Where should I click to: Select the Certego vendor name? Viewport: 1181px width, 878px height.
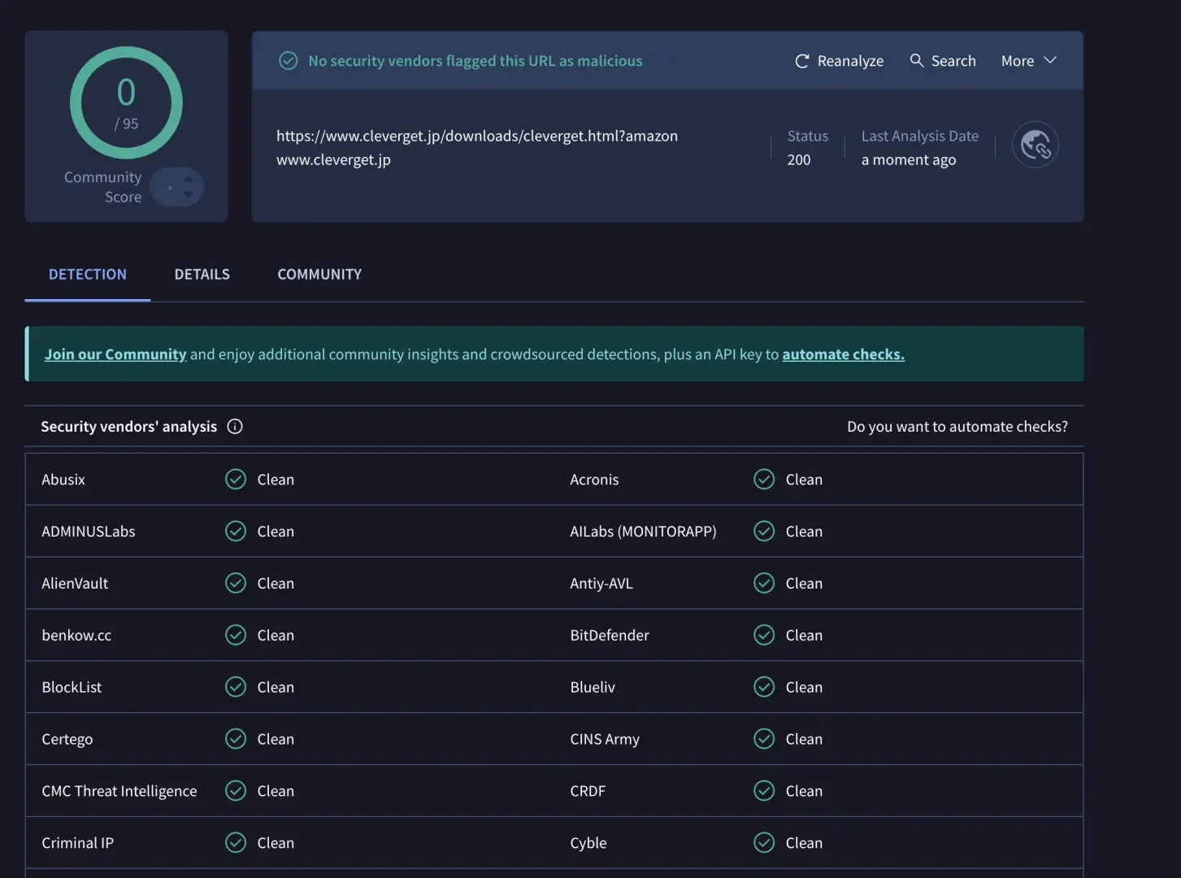pyautogui.click(x=67, y=740)
